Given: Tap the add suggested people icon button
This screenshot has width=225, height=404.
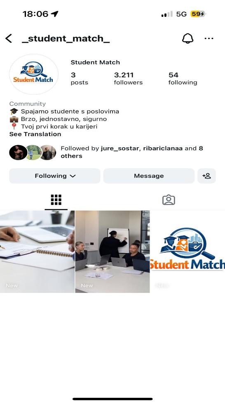Looking at the screenshot, I should [206, 176].
